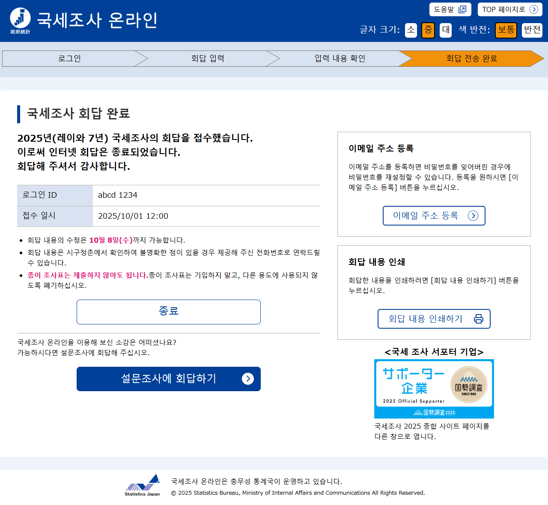Screen dimensions: 548x505
Task: Click the 회답 전송 완료 step
Action: [x=472, y=59]
